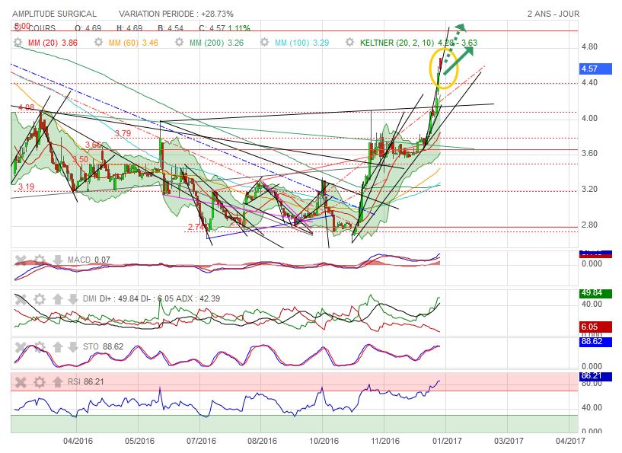This screenshot has height=453, width=622.
Task: Click the KELTNER (20, 2, 10) label
Action: 419,43
